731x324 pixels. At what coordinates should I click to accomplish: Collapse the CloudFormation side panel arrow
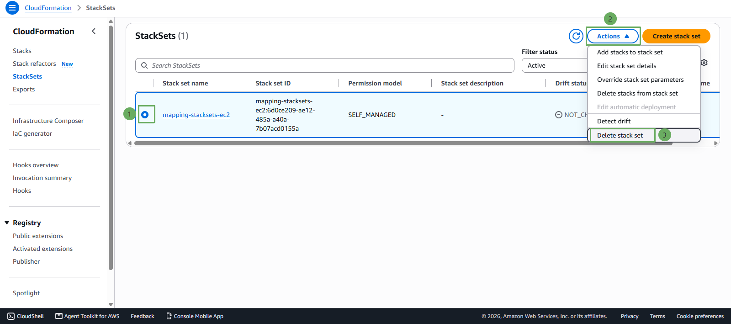tap(94, 31)
